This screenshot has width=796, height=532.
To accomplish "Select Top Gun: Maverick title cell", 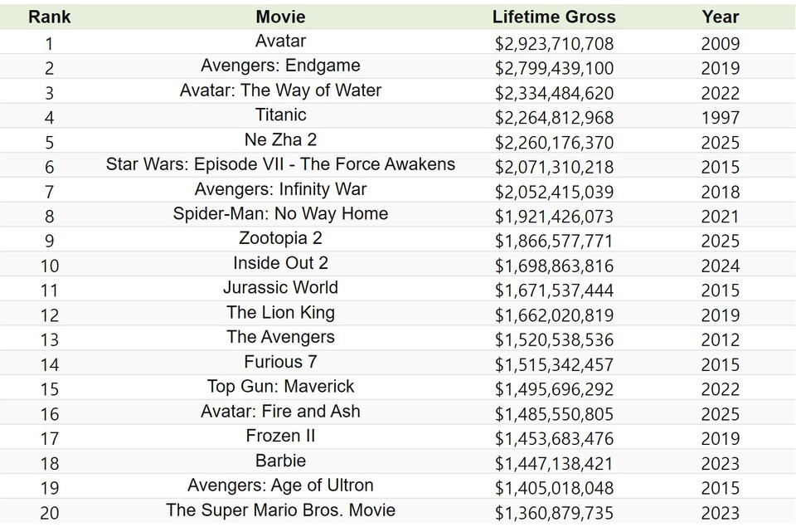I will [280, 386].
